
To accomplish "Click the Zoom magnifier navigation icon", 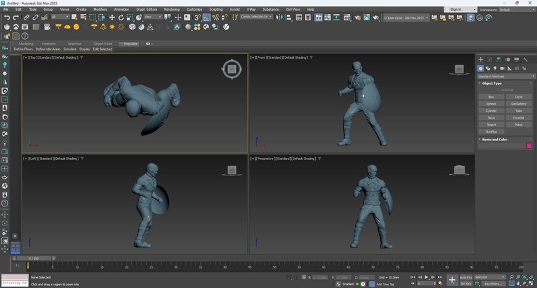I will 511,277.
